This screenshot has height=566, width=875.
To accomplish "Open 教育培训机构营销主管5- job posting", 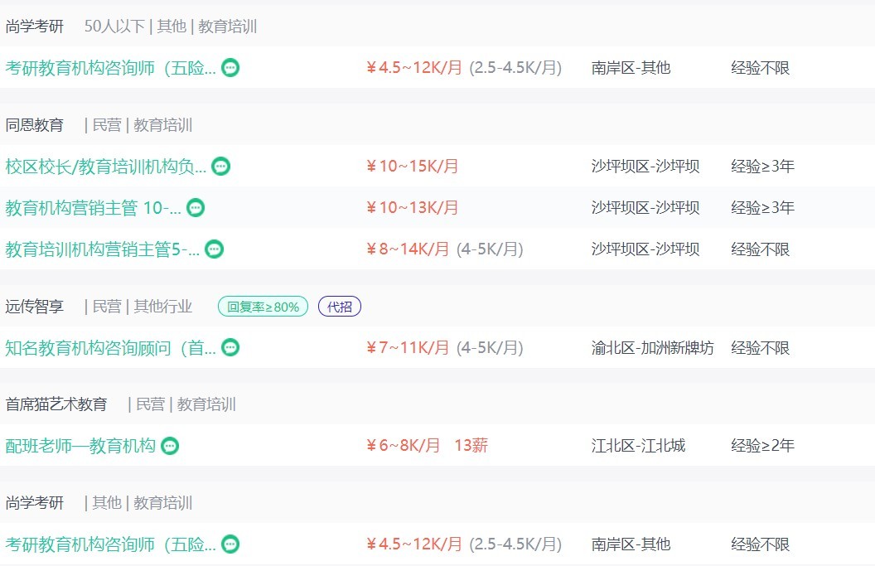I will click(103, 249).
